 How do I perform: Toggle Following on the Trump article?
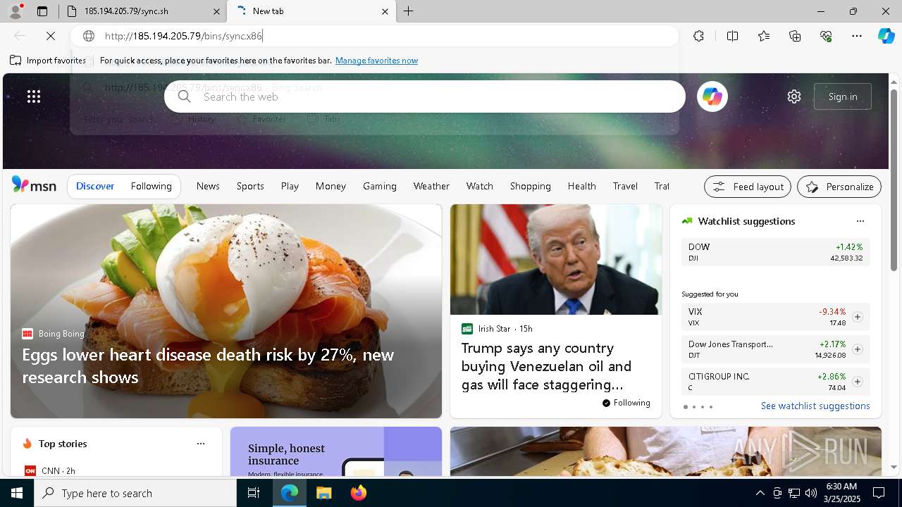point(626,403)
